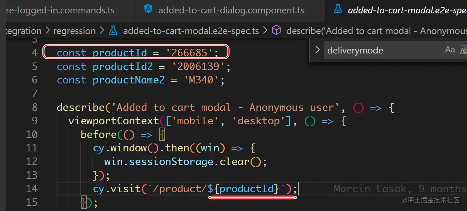The height and width of the screenshot is (211, 467).
Task: Click ${productId} in the template string
Action: pyautogui.click(x=244, y=189)
